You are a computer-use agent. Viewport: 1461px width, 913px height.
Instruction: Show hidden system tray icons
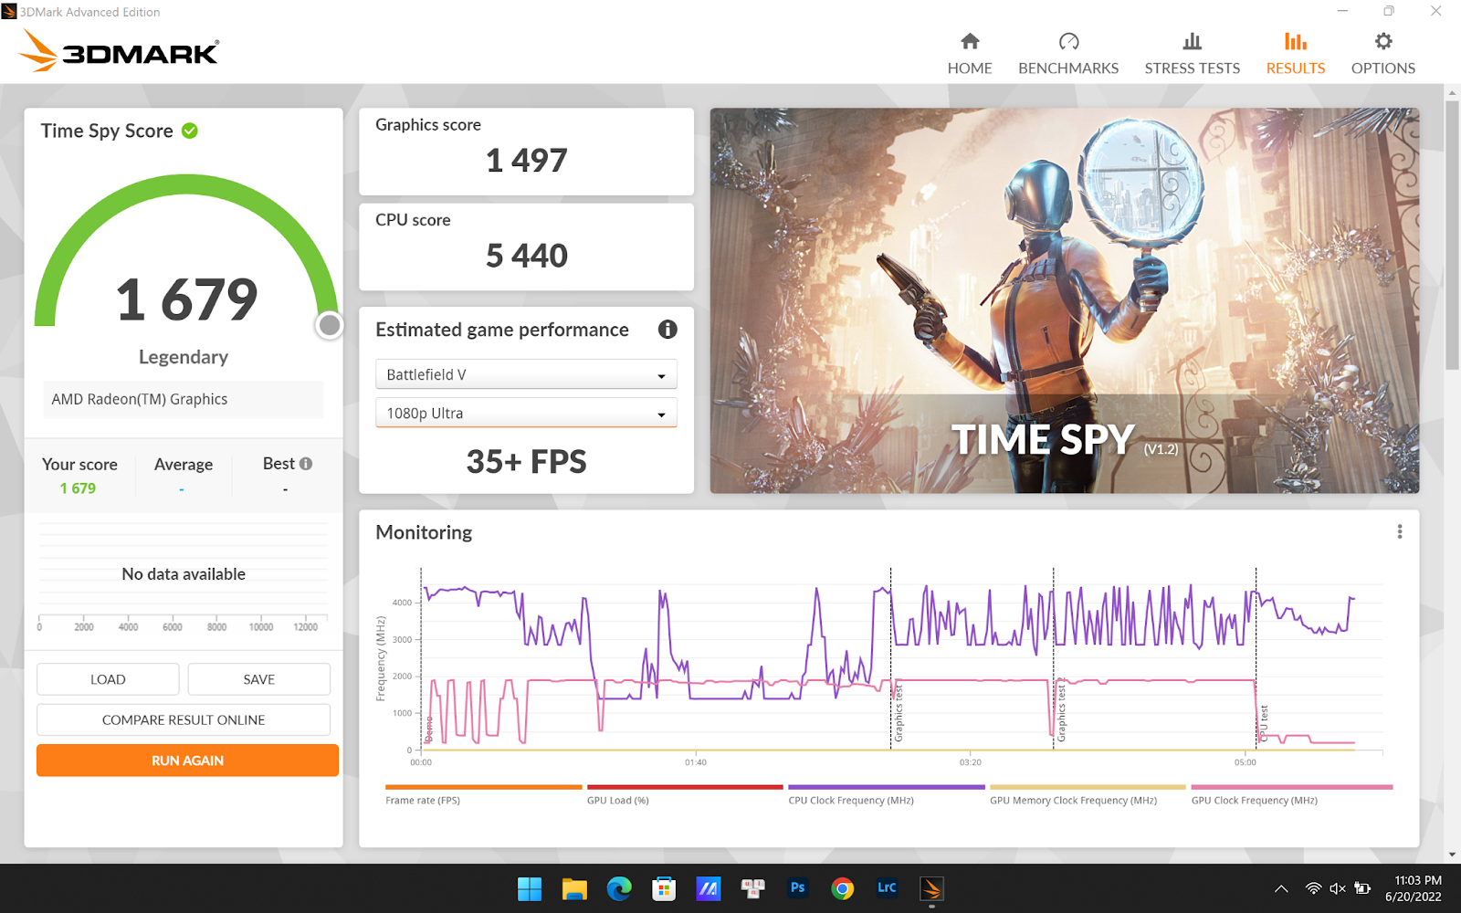point(1281,888)
